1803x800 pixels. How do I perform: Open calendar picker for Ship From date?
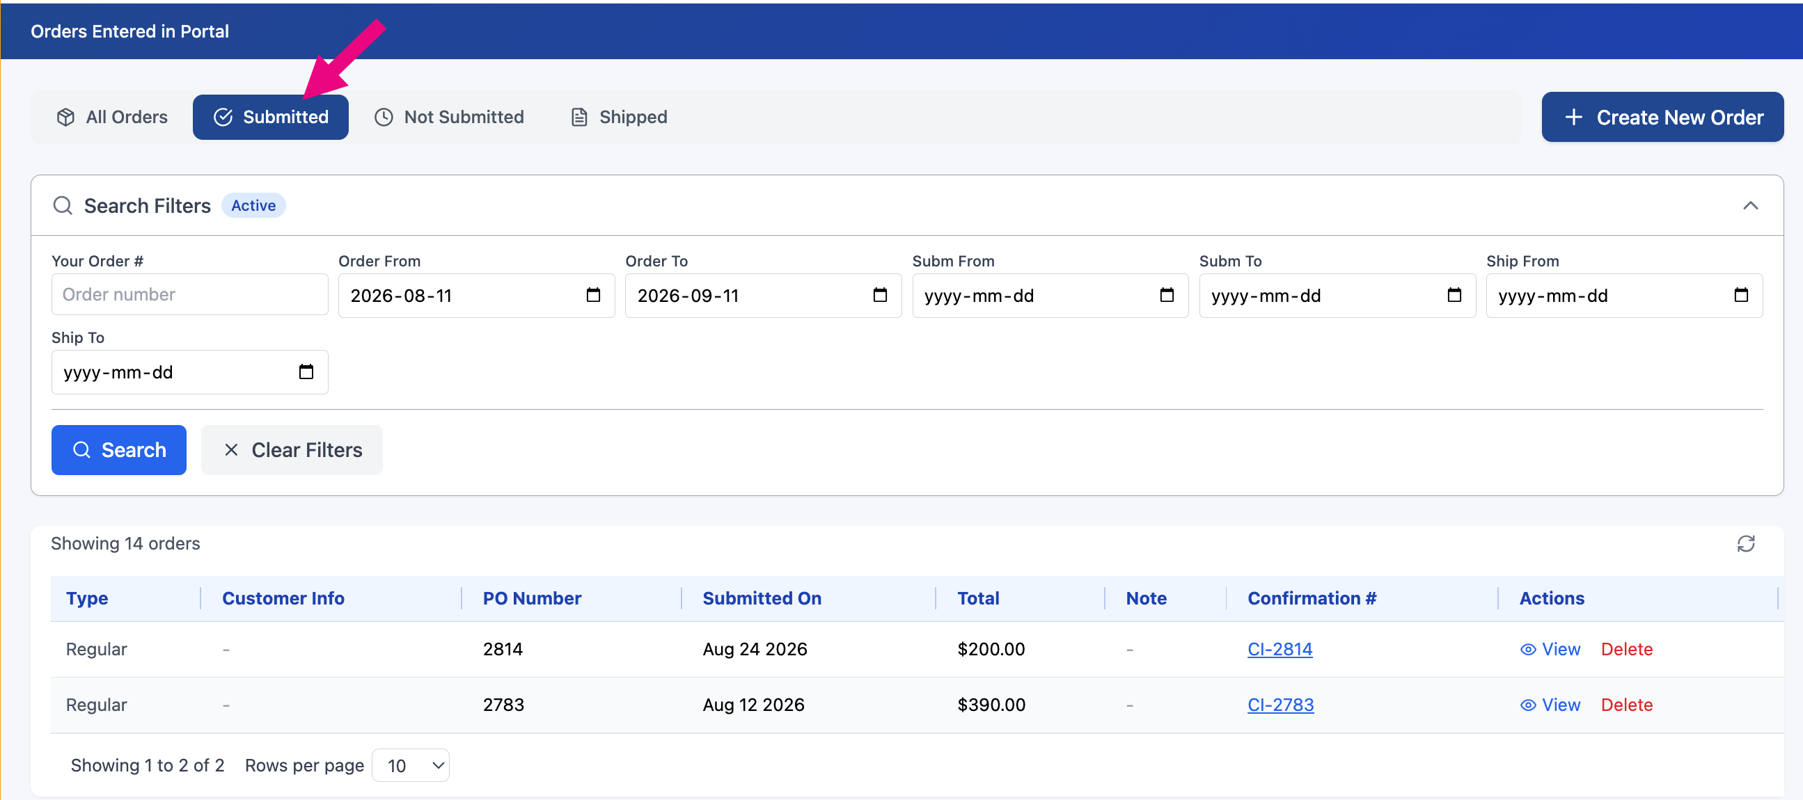1741,295
